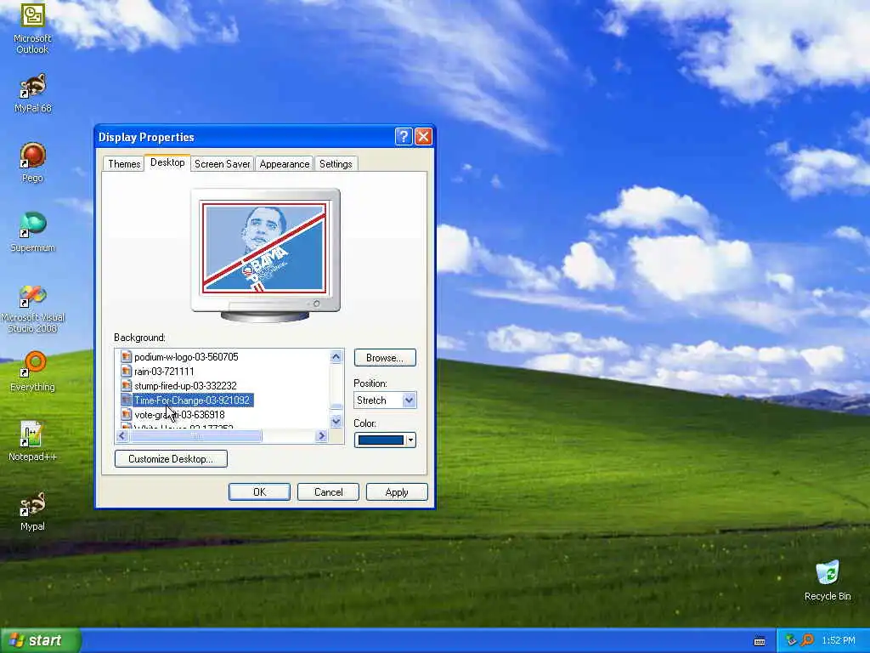870x653 pixels.
Task: Click image icon beside stump-fired-up-03-332232
Action: pyautogui.click(x=126, y=385)
